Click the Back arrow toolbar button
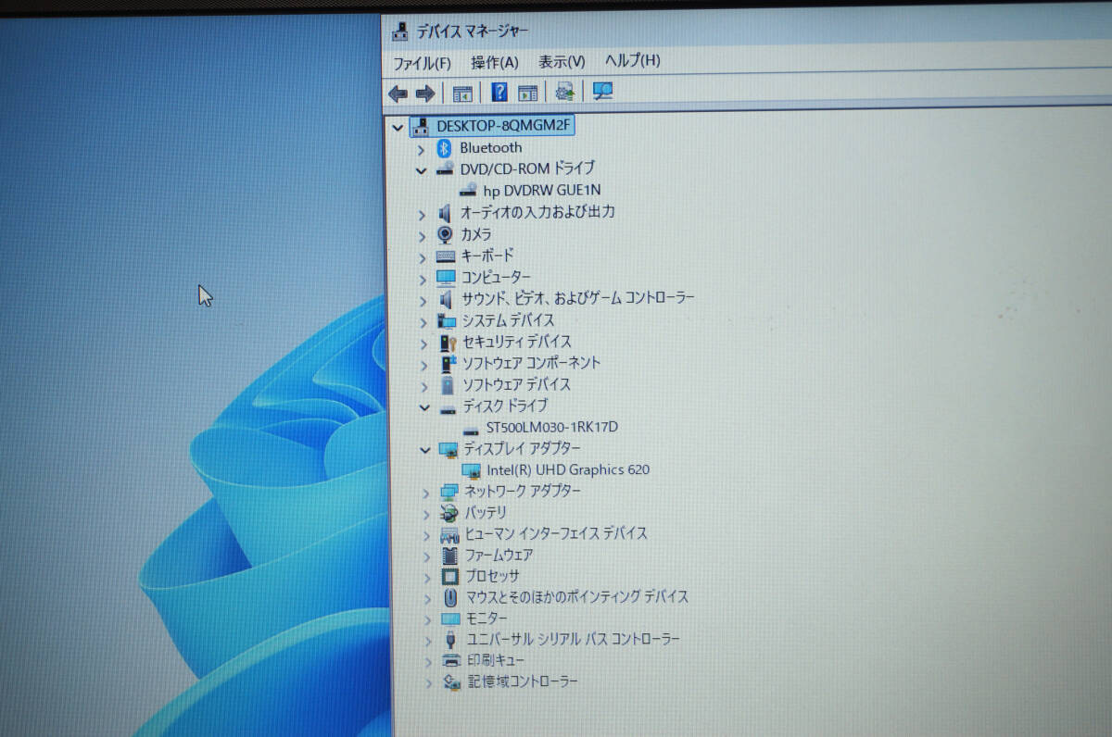The height and width of the screenshot is (737, 1112). [x=398, y=93]
